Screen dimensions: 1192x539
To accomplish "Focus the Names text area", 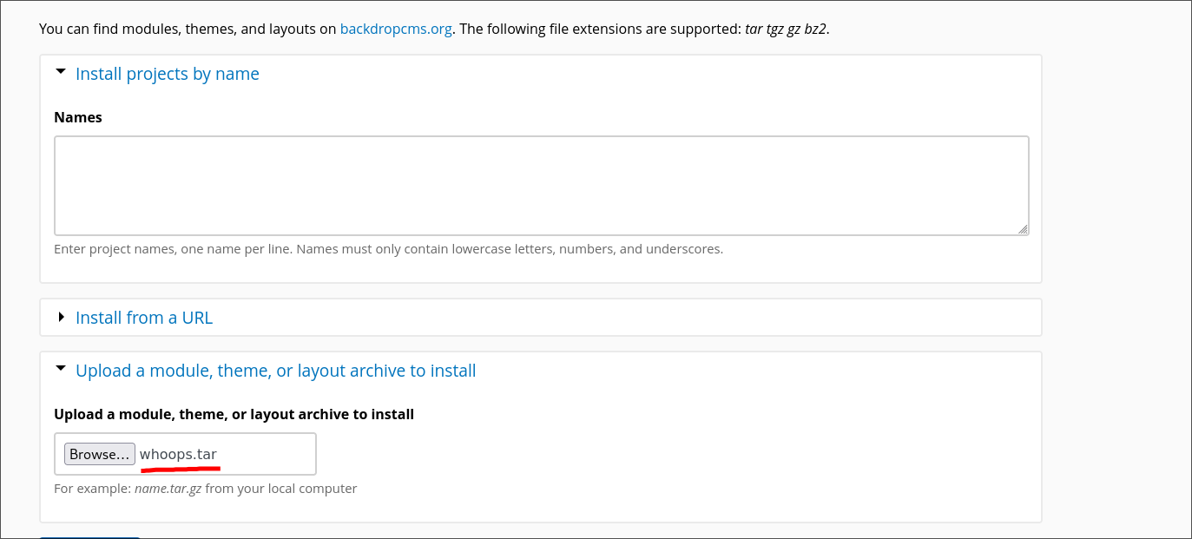I will tap(541, 185).
